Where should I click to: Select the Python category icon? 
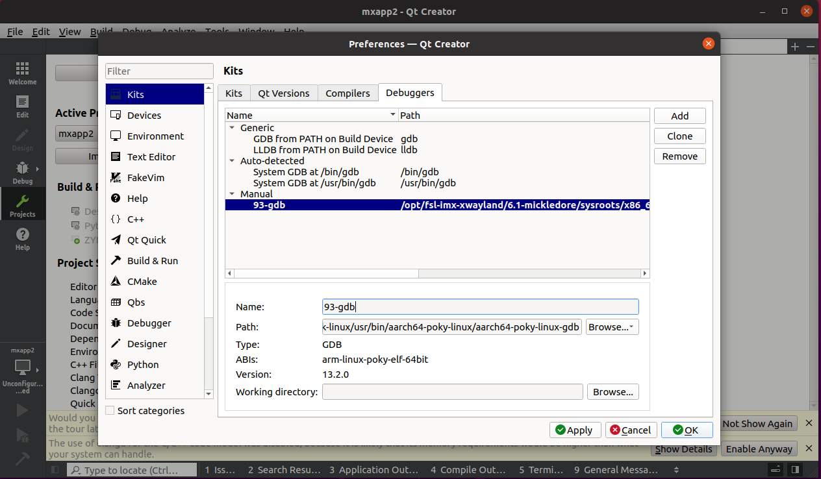tap(116, 365)
